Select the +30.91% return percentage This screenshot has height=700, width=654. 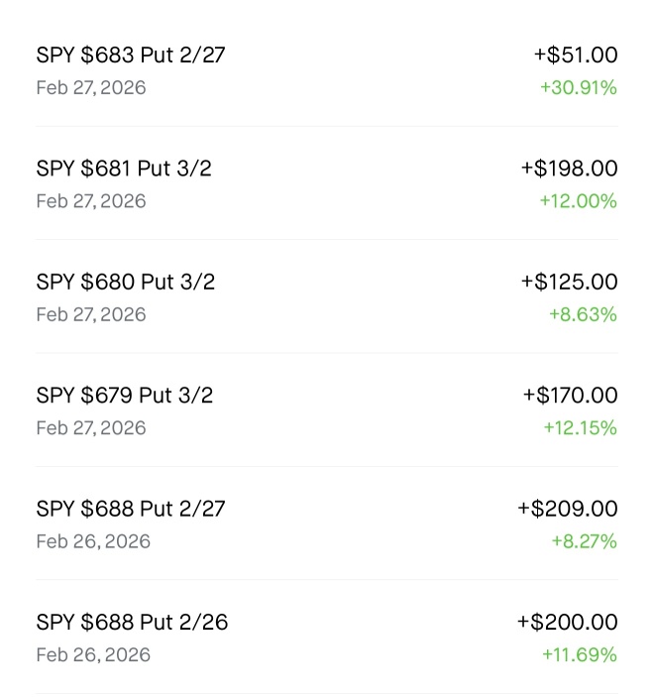579,87
